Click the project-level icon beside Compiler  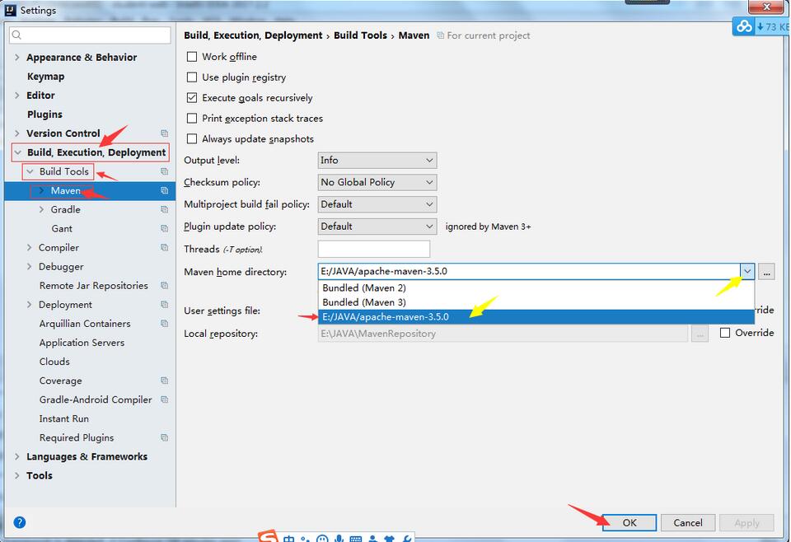pyautogui.click(x=165, y=248)
